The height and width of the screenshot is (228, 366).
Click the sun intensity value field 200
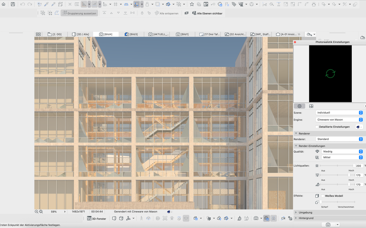[359, 166]
